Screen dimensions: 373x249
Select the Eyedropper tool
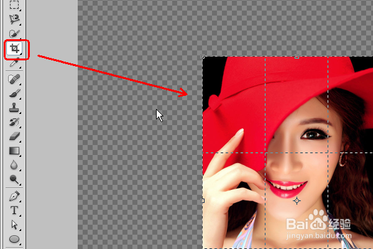[14, 63]
